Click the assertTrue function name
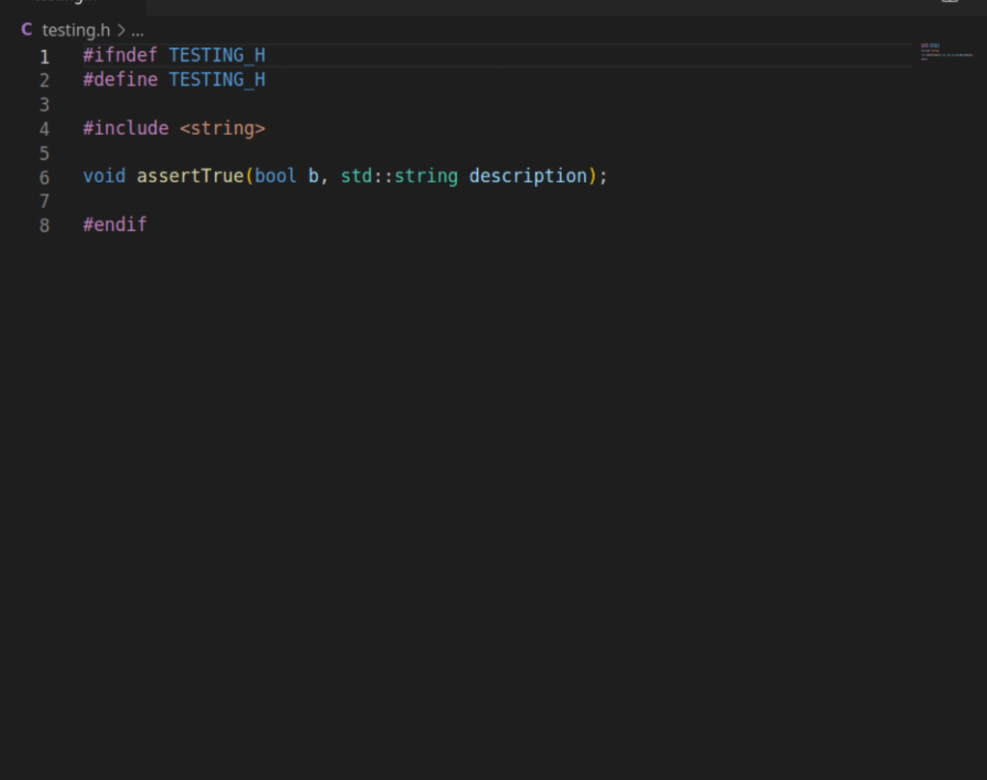Viewport: 987px width, 780px height. click(190, 176)
